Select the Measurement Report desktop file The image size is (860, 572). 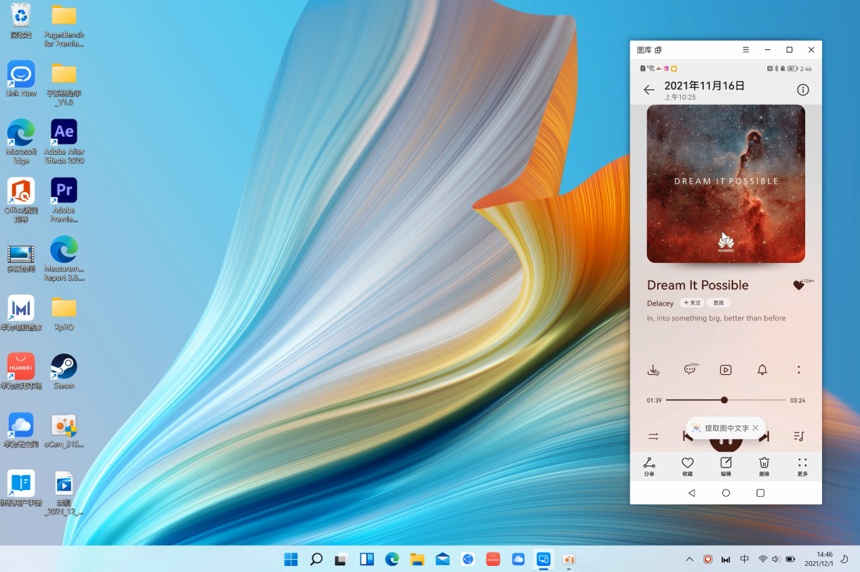pos(64,259)
